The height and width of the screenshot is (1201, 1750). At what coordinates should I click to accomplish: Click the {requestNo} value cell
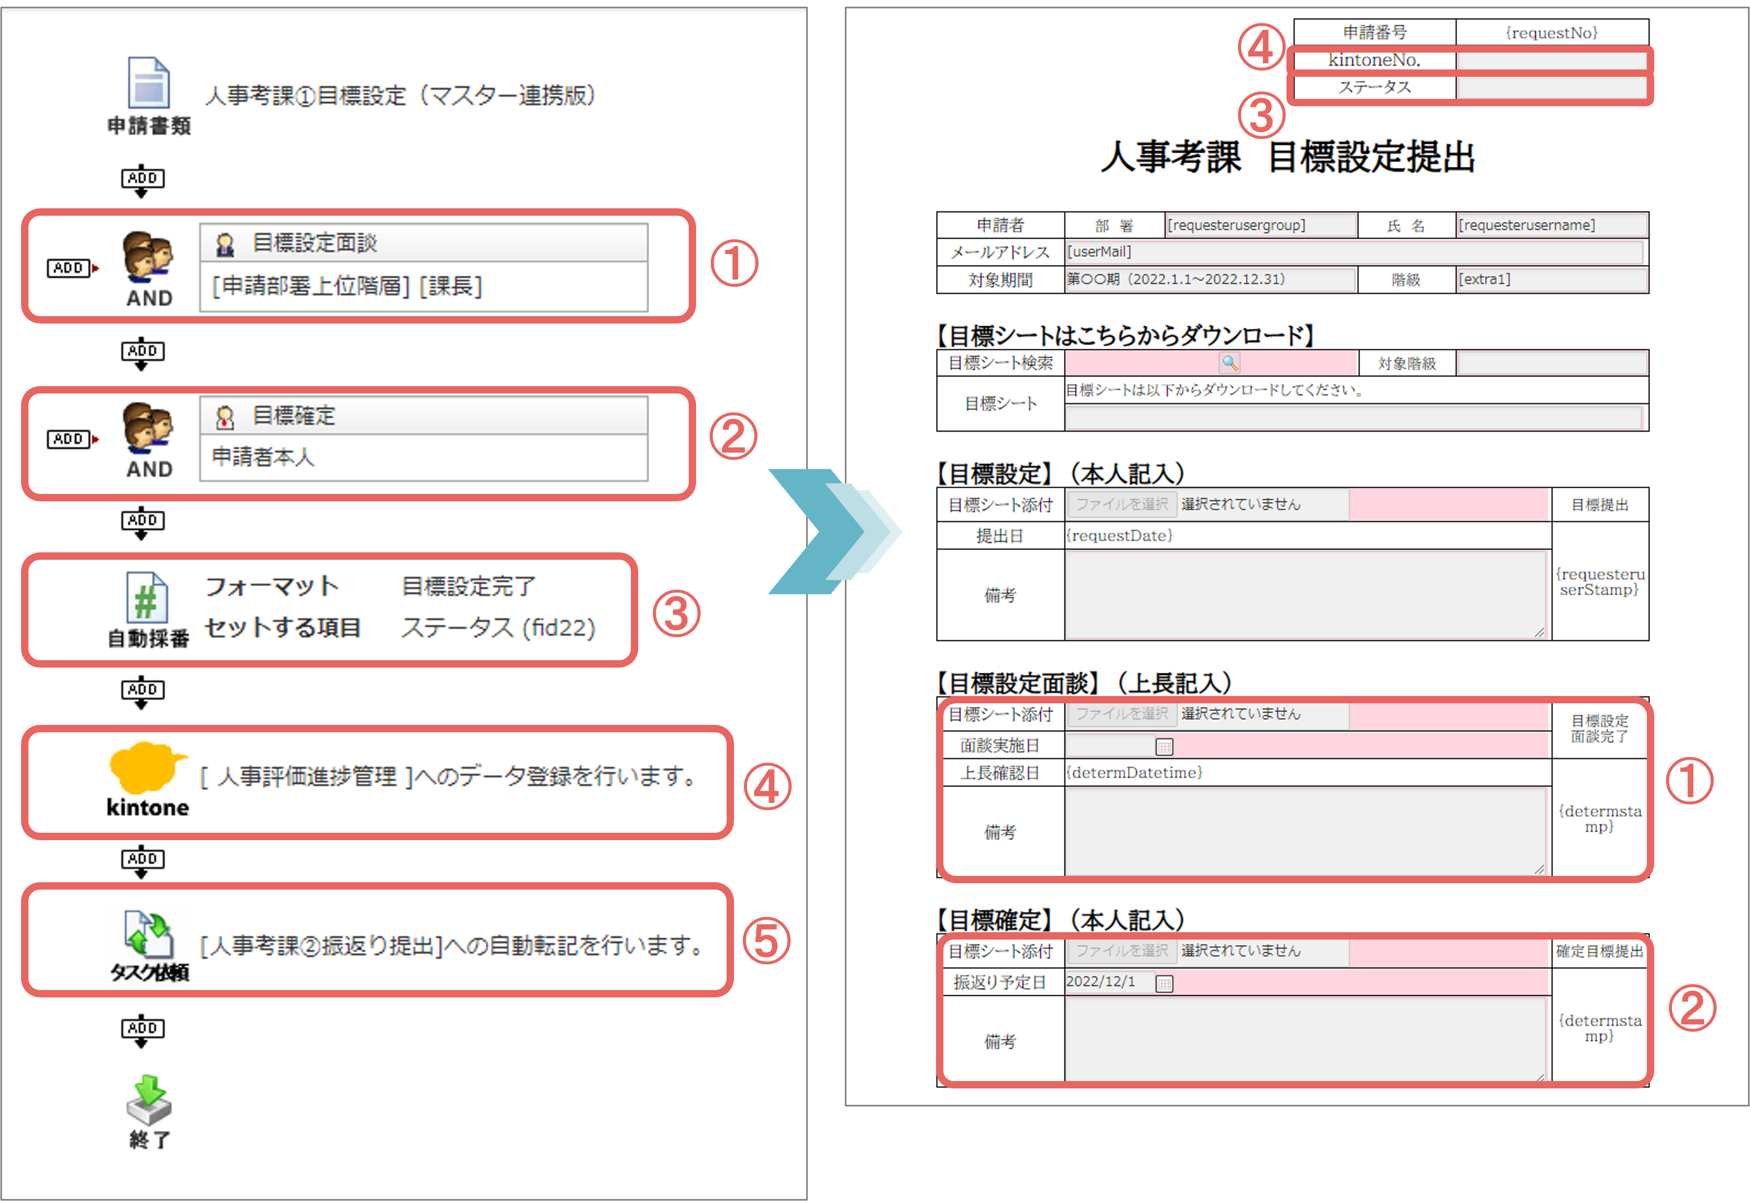[x=1552, y=33]
